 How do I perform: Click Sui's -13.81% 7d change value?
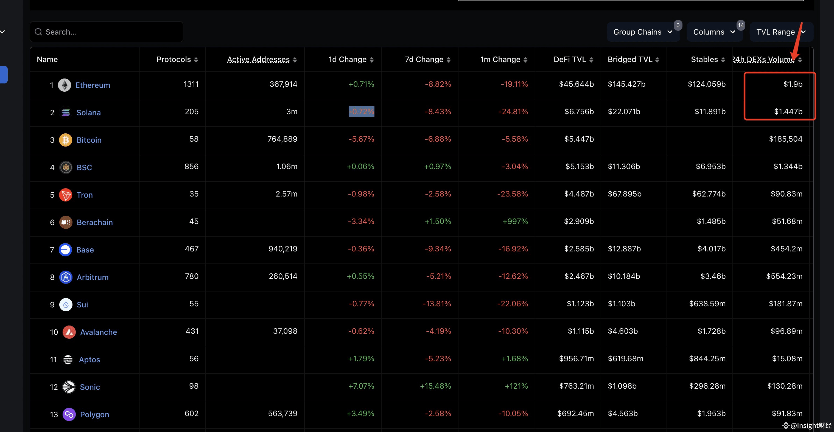[x=437, y=304]
